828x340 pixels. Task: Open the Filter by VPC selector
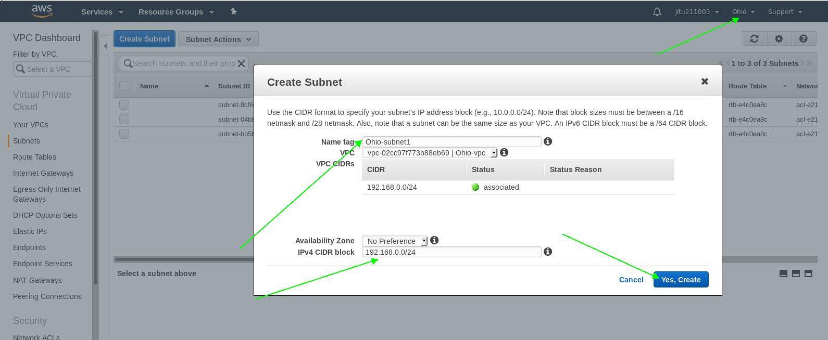pos(53,69)
